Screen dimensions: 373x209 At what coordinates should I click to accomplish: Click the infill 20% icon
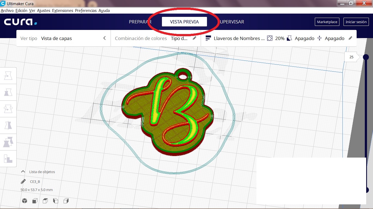(x=270, y=38)
